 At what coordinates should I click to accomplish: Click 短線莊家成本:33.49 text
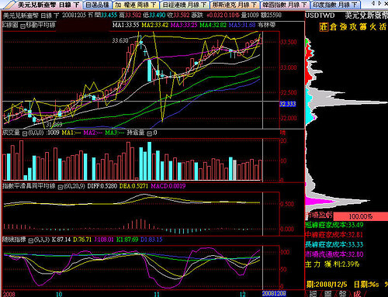pos(334,225)
